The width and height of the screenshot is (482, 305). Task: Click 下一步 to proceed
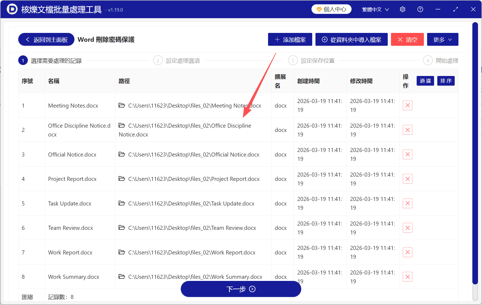click(x=240, y=289)
